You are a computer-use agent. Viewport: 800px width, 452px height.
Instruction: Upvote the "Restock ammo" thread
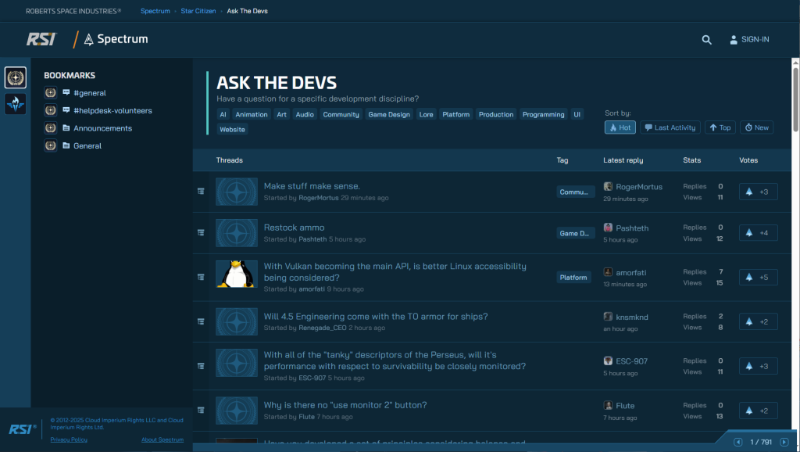tap(758, 233)
